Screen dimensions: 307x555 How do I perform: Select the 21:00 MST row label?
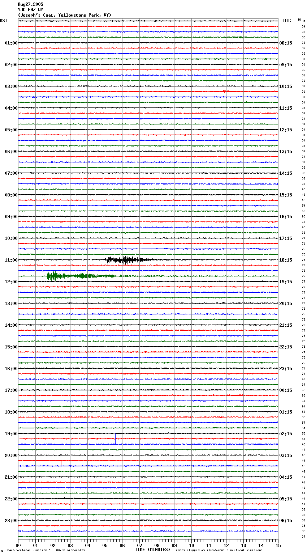[11, 477]
